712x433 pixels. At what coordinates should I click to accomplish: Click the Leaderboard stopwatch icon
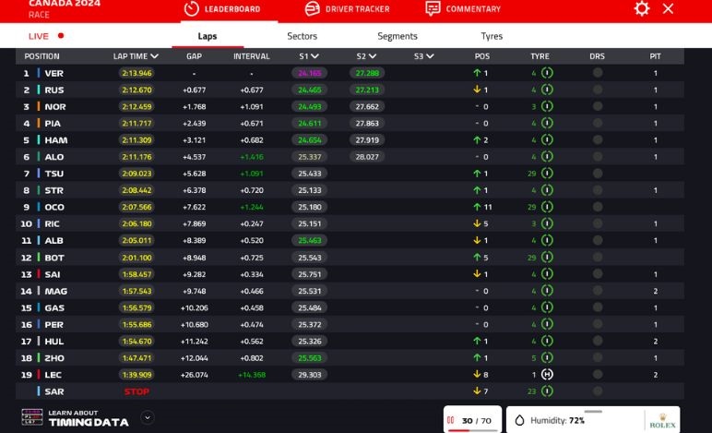(x=192, y=8)
